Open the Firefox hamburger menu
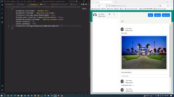The width and height of the screenshot is (174, 97). (x=171, y=6)
